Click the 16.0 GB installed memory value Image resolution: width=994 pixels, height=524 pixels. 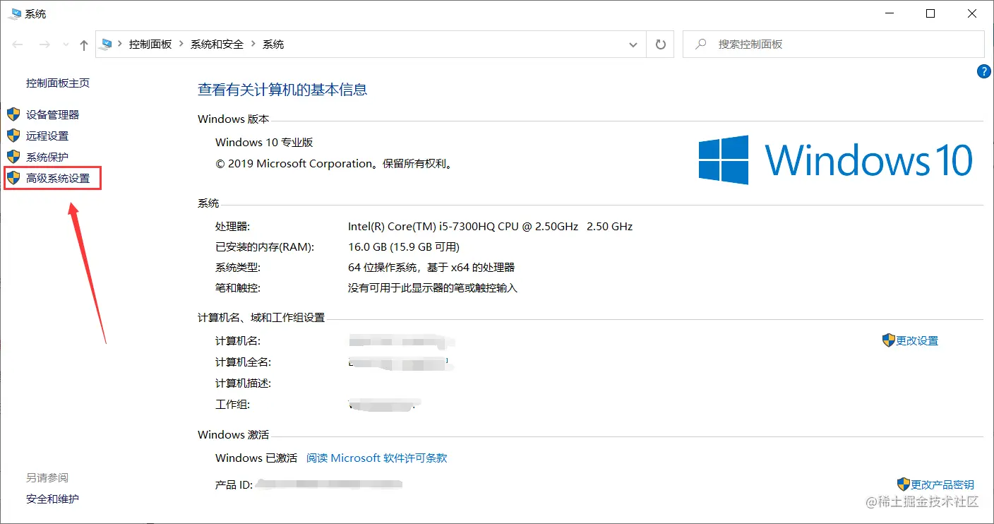point(404,246)
